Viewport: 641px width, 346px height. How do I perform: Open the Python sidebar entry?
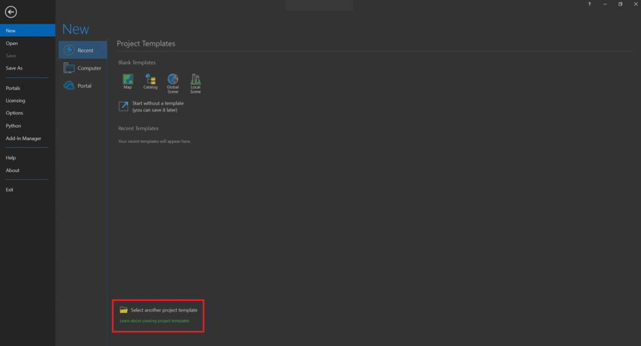[x=13, y=126]
